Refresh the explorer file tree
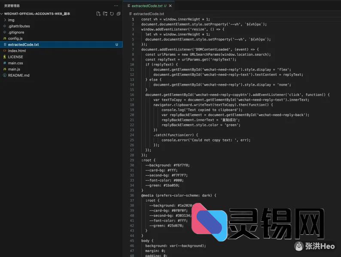 click(112, 14)
